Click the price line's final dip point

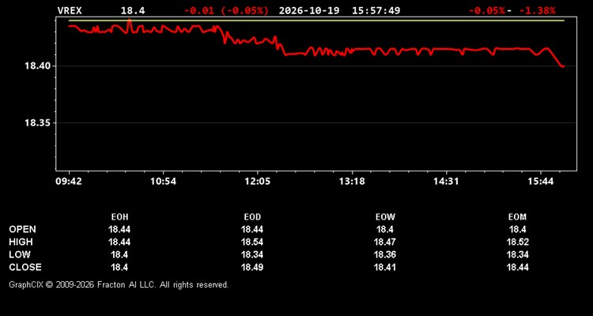[563, 66]
